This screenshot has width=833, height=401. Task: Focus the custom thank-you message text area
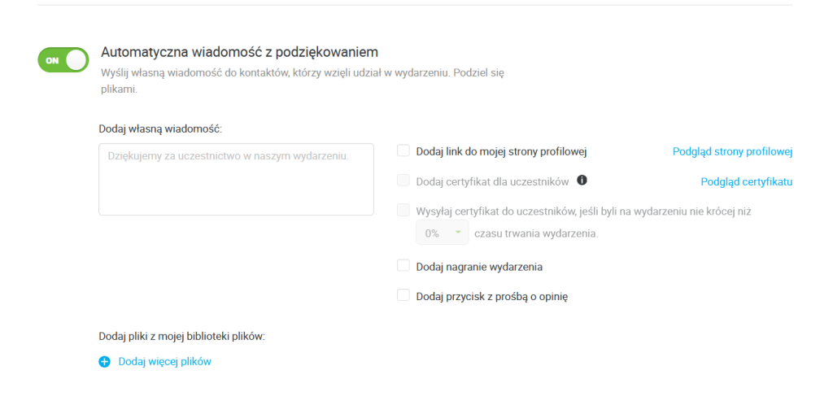pyautogui.click(x=237, y=180)
